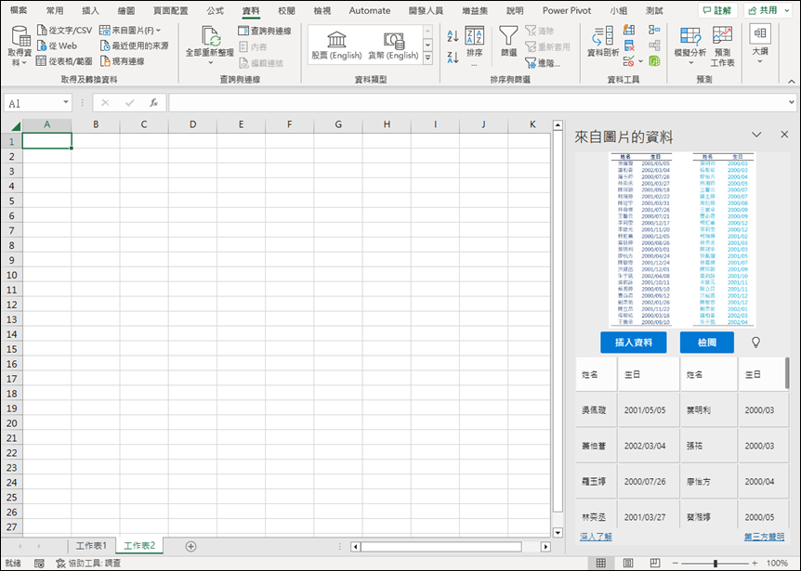Add a new sheet with plus icon
Screen dimensions: 801x571
(190, 546)
